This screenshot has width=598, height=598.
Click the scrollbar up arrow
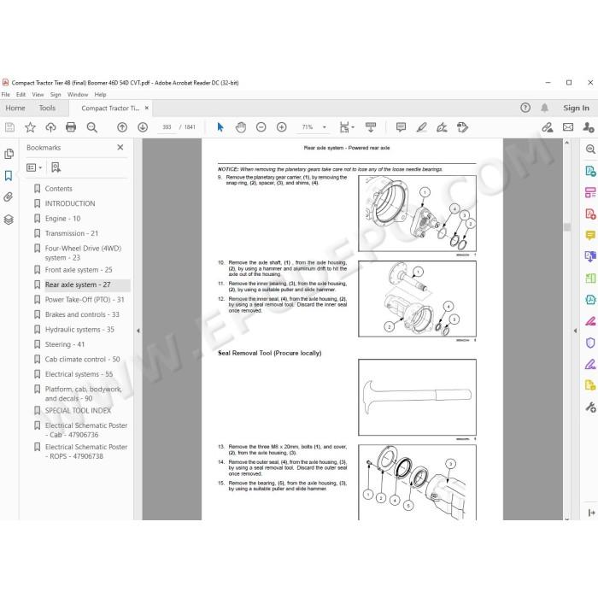(567, 143)
